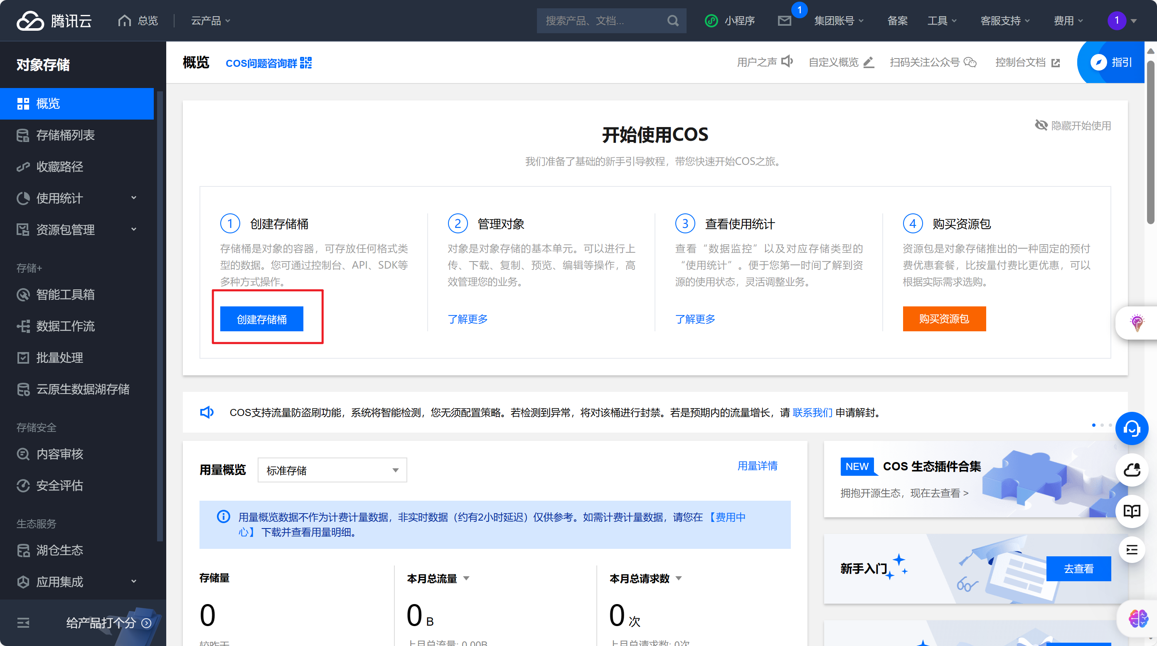Screen dimensions: 1157x646
Task: Click the Tencent Cloud logo
Action: click(x=54, y=21)
